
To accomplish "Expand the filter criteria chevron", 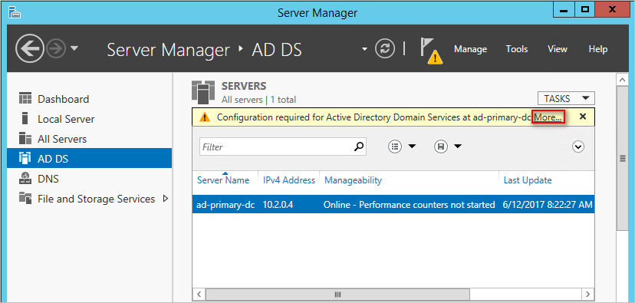I will pyautogui.click(x=578, y=147).
